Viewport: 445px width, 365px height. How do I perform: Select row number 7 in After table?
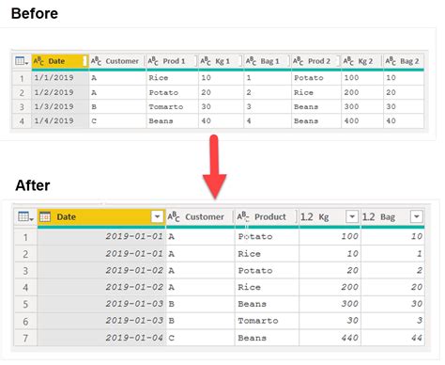(x=25, y=338)
